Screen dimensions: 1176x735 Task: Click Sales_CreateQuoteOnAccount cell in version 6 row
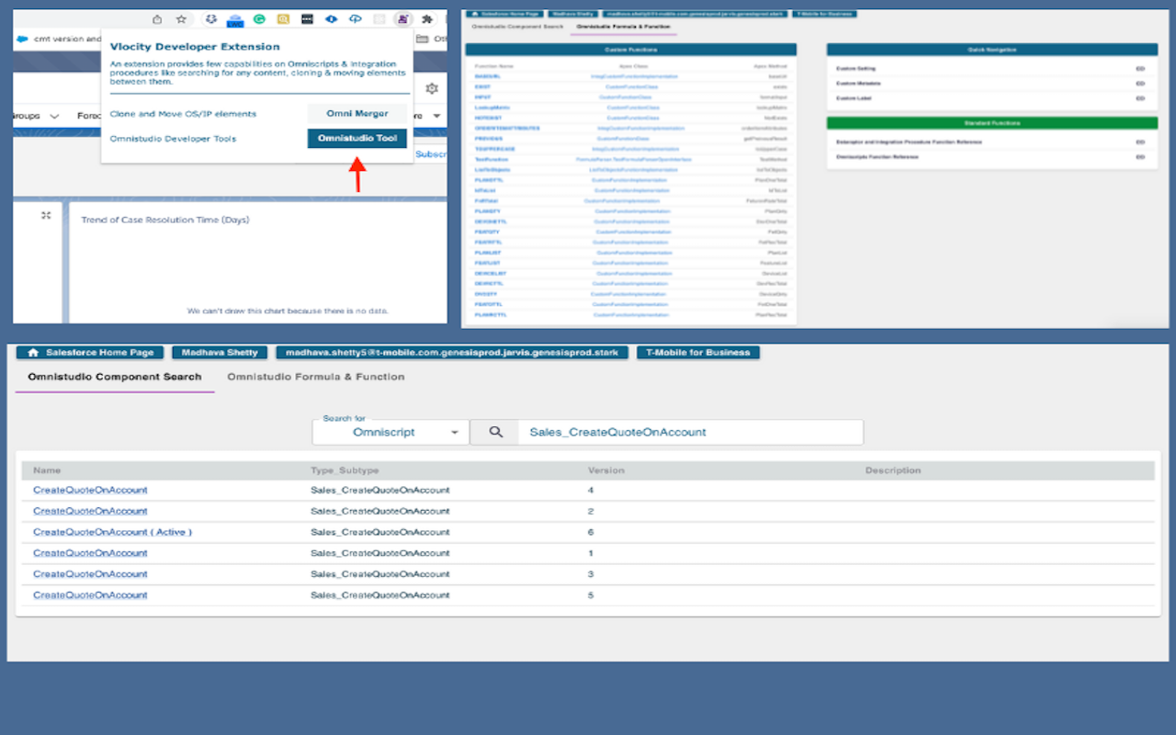click(380, 532)
